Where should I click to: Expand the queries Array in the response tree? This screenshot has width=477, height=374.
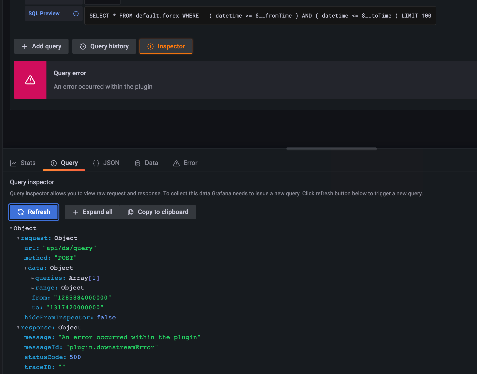(33, 278)
